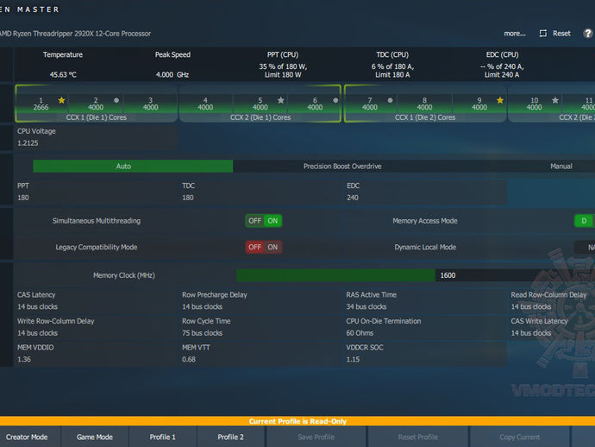This screenshot has width=595, height=447.
Task: Open the help question mark icon
Action: (x=588, y=34)
